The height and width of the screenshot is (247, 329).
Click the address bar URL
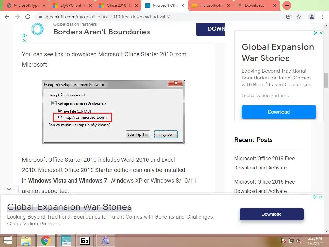[107, 17]
